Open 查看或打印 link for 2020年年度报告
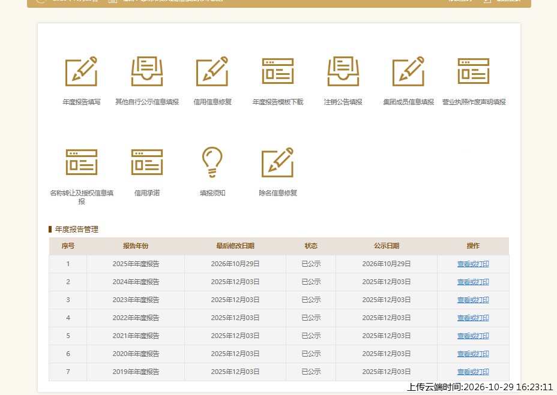Image resolution: width=557 pixels, height=395 pixels. coord(473,354)
